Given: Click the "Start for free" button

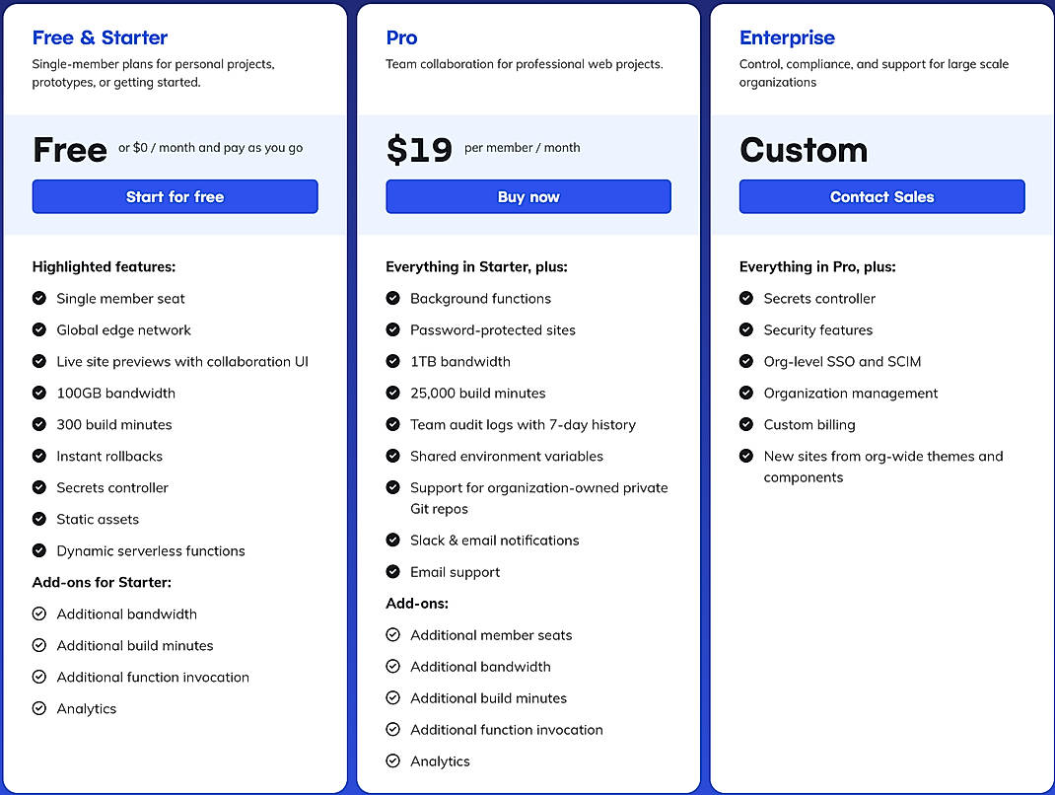Looking at the screenshot, I should tap(175, 196).
